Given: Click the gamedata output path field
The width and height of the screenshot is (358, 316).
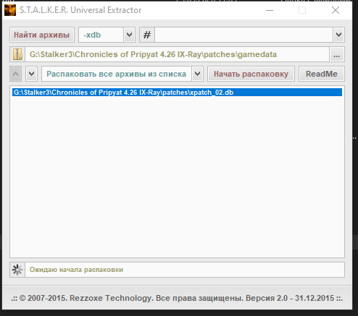Looking at the screenshot, I should (x=177, y=54).
